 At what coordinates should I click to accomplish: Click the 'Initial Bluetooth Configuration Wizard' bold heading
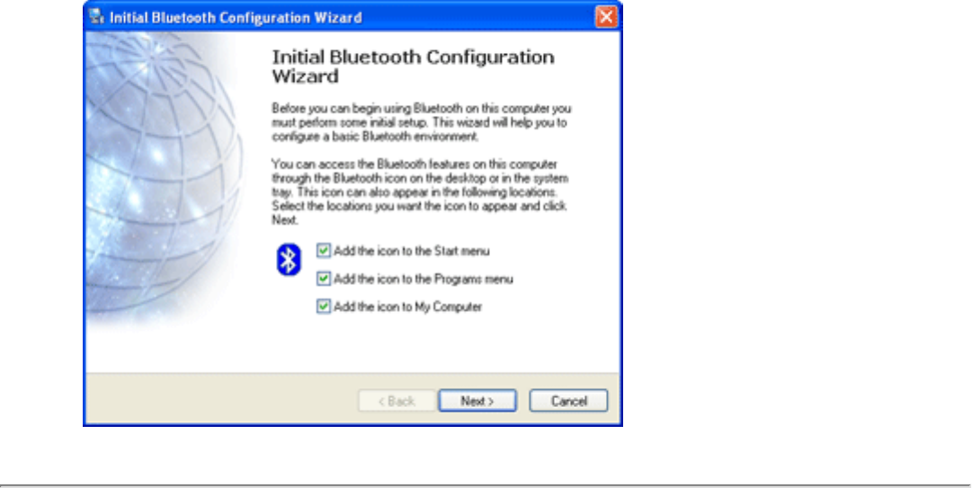414,67
